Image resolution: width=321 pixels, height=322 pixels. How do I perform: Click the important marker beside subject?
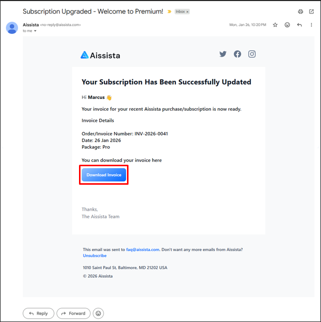coord(169,11)
